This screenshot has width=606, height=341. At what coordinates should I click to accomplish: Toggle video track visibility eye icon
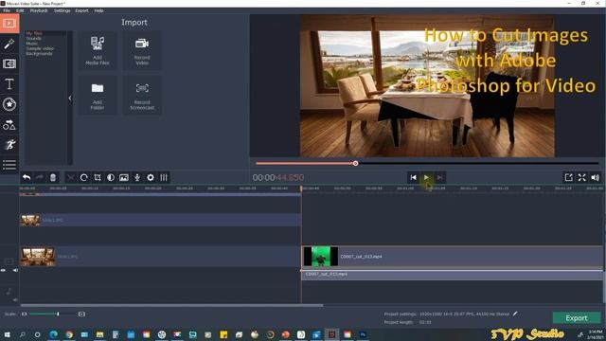tap(4, 270)
